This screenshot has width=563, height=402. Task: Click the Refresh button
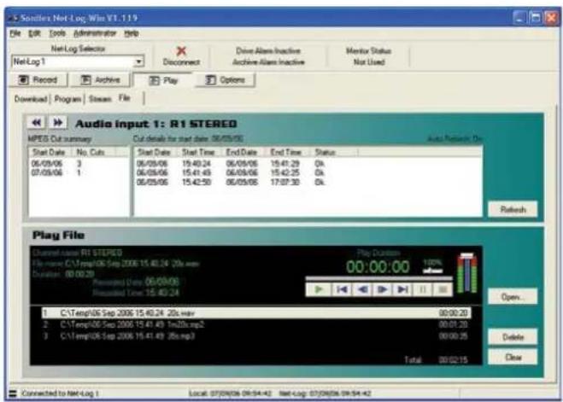click(513, 209)
